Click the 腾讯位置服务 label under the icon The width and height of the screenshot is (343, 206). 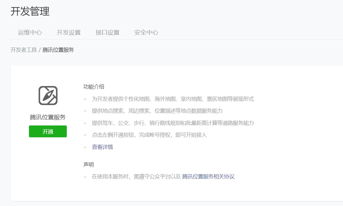48,117
